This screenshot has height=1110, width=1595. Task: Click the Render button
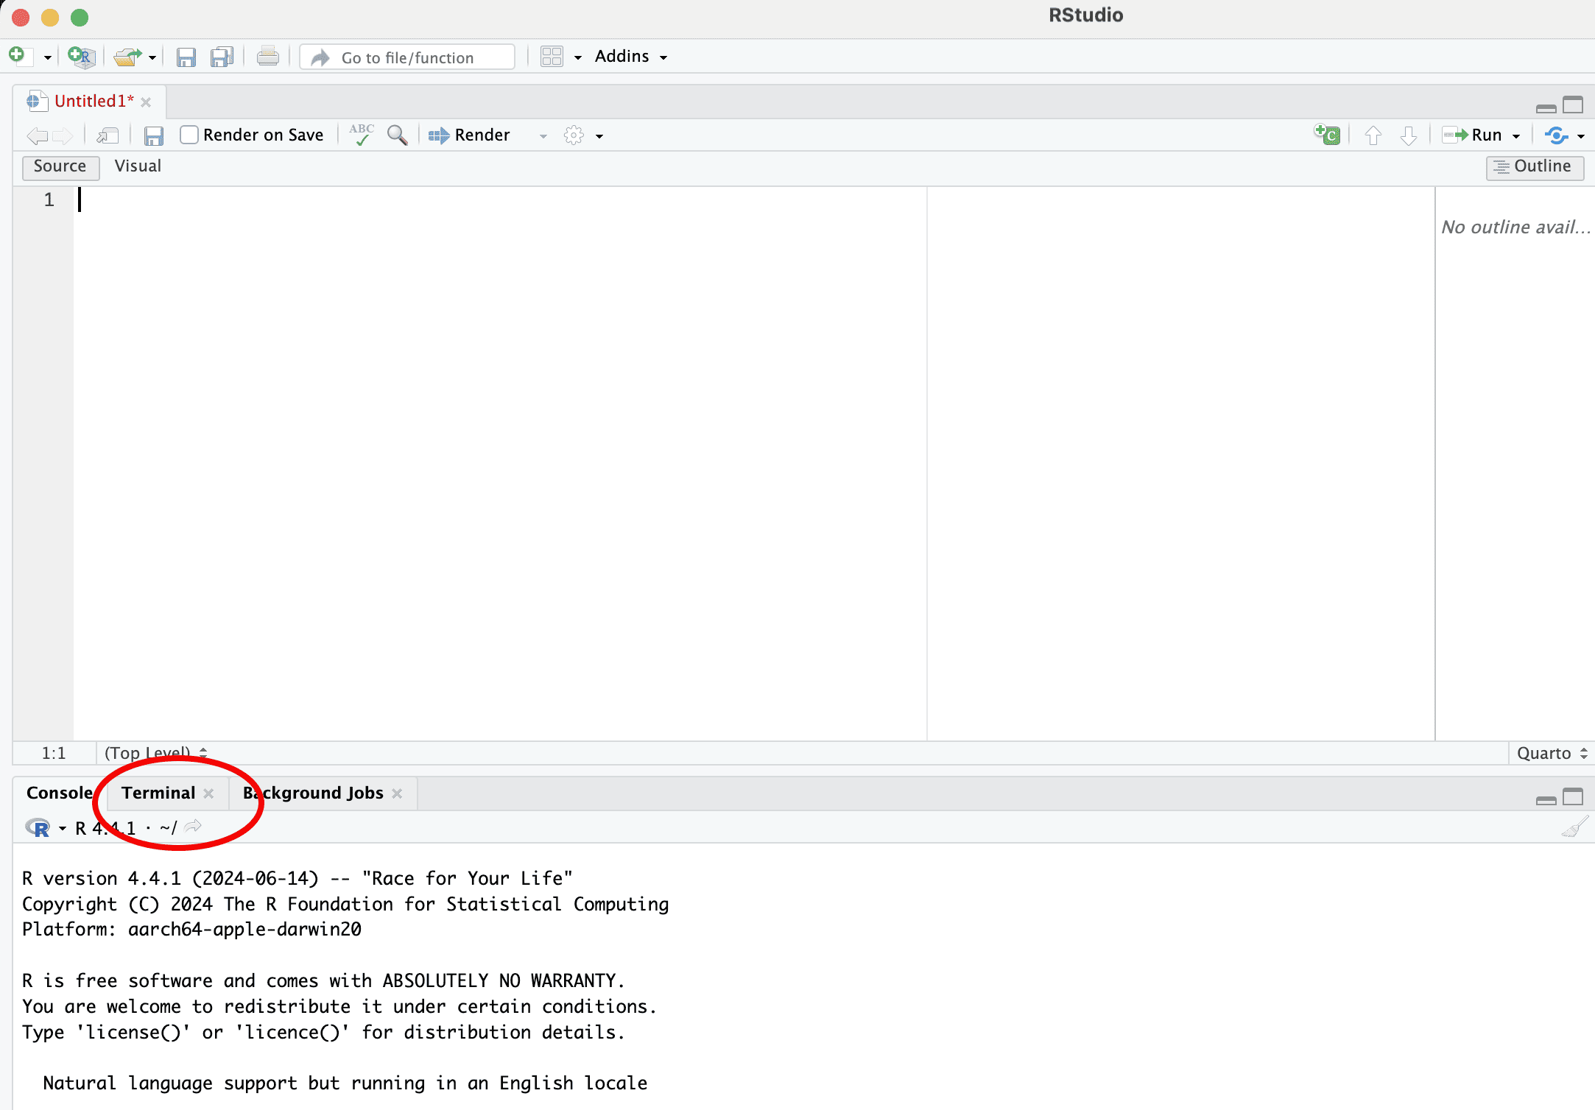point(470,135)
